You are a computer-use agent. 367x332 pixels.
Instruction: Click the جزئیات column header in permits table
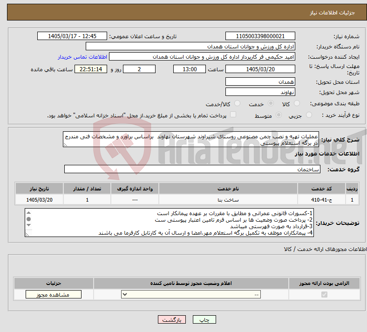pos(54,283)
